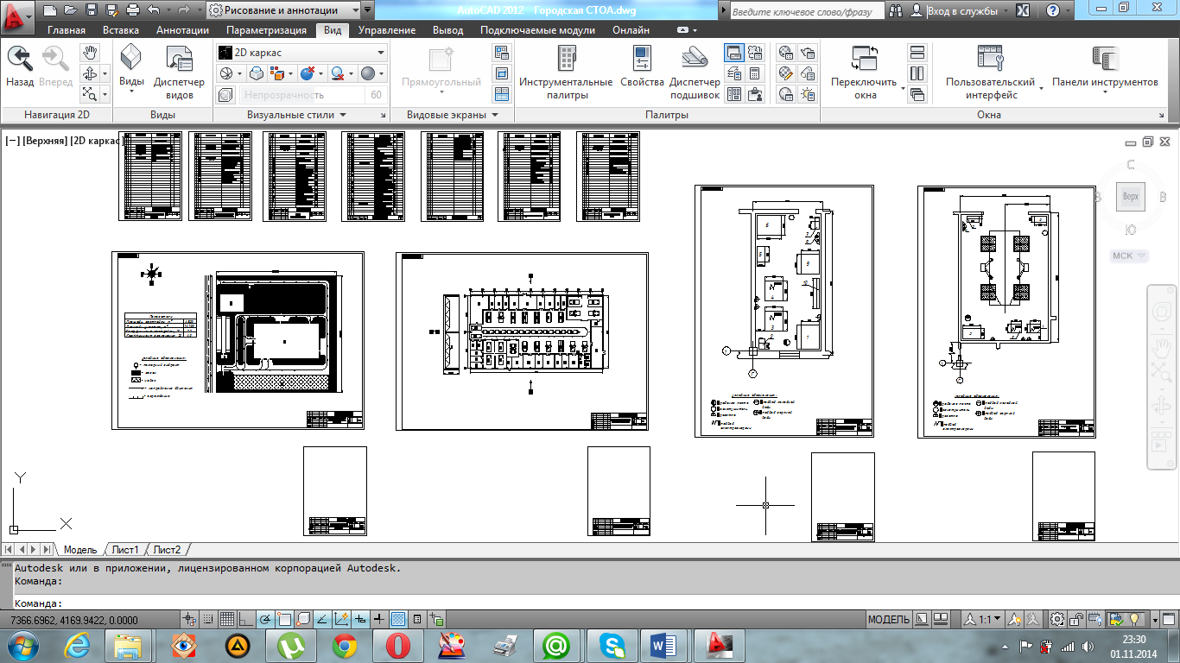The width and height of the screenshot is (1180, 663).
Task: Click the Help question mark icon
Action: pos(1053,11)
